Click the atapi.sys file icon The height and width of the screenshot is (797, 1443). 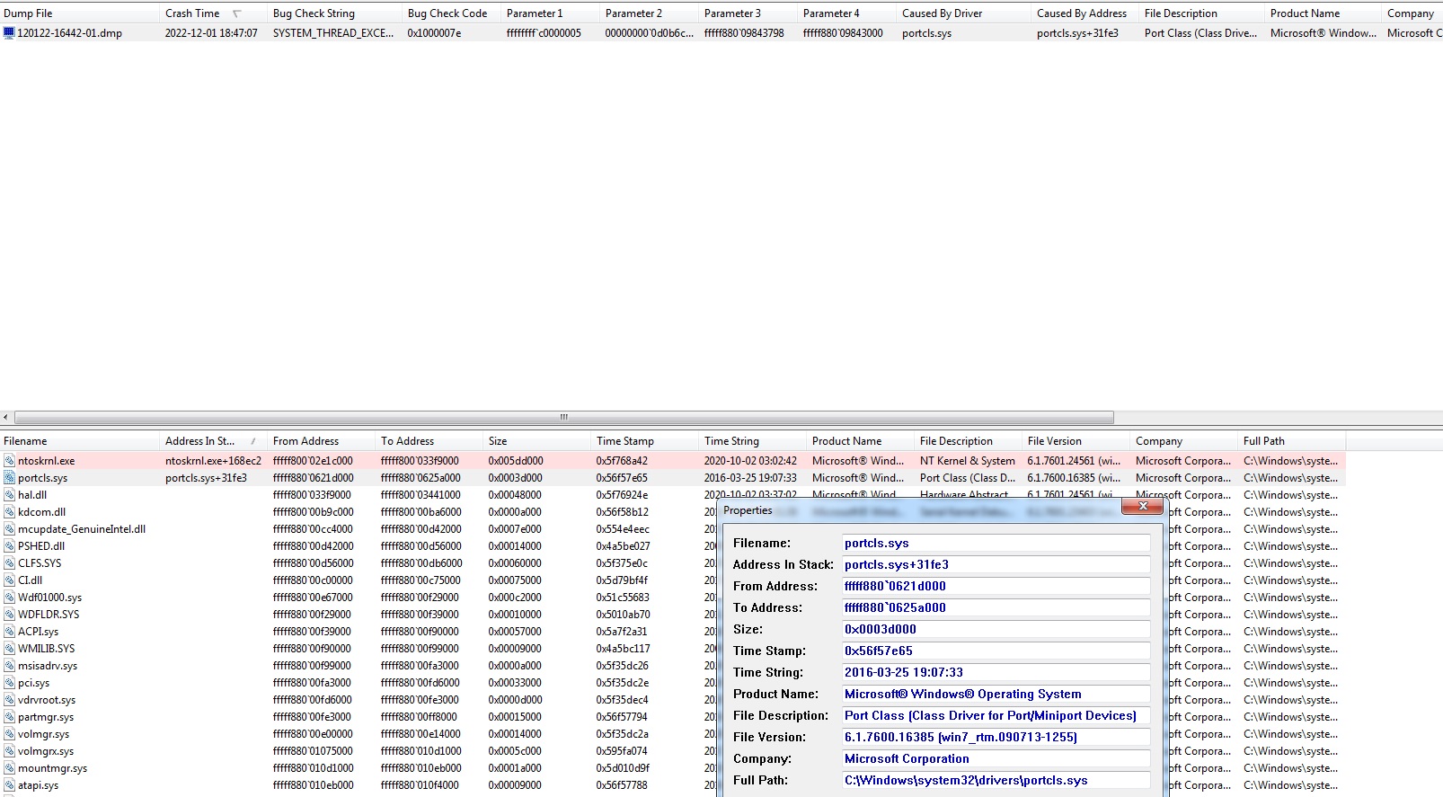pyautogui.click(x=9, y=785)
